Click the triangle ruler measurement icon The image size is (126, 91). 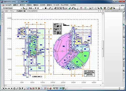[x=75, y=8]
